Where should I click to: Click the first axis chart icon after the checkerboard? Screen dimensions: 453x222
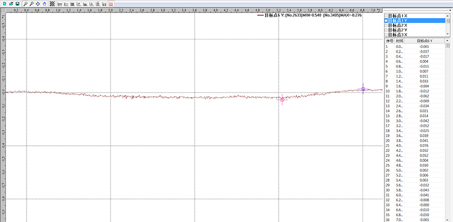60,4
